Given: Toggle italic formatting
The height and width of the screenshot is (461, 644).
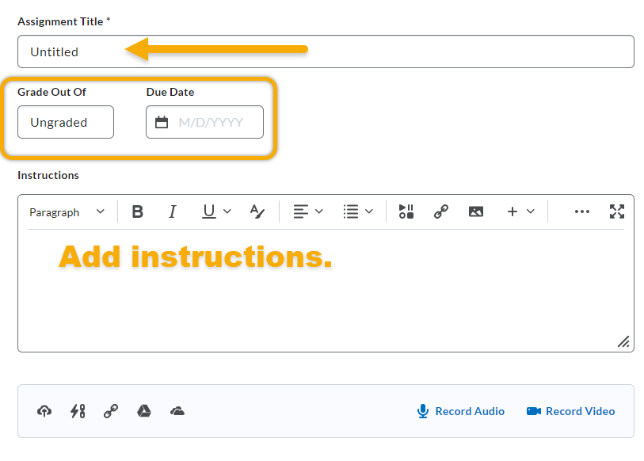Looking at the screenshot, I should [x=173, y=211].
